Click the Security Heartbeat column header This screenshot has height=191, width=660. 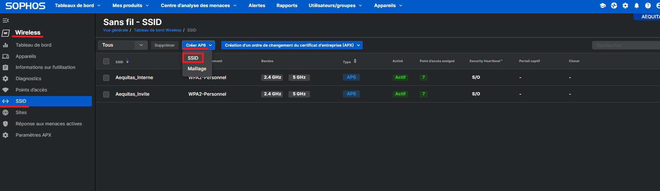486,61
